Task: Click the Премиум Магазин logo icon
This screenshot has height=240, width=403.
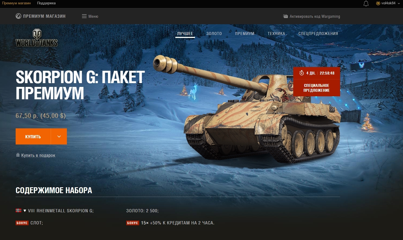Action: 18,16
